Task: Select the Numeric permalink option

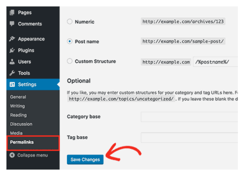Action: (70, 22)
